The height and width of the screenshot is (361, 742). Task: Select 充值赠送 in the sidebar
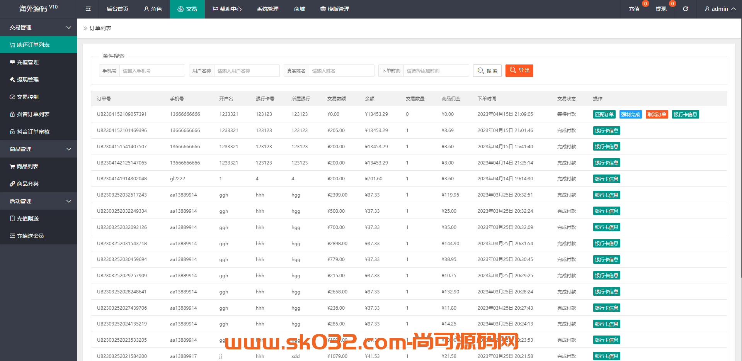(39, 219)
